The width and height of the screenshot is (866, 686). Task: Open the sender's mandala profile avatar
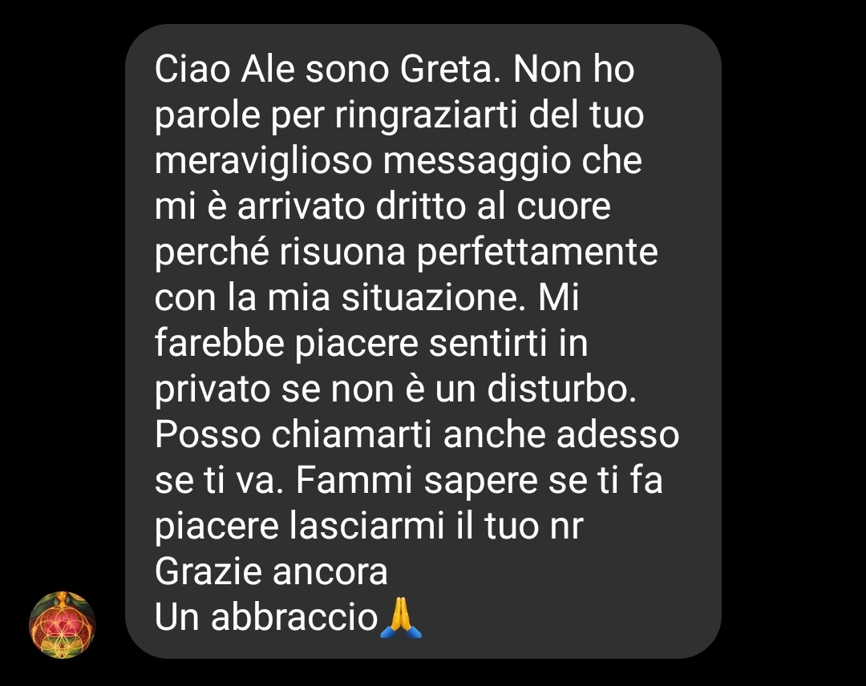pyautogui.click(x=63, y=625)
